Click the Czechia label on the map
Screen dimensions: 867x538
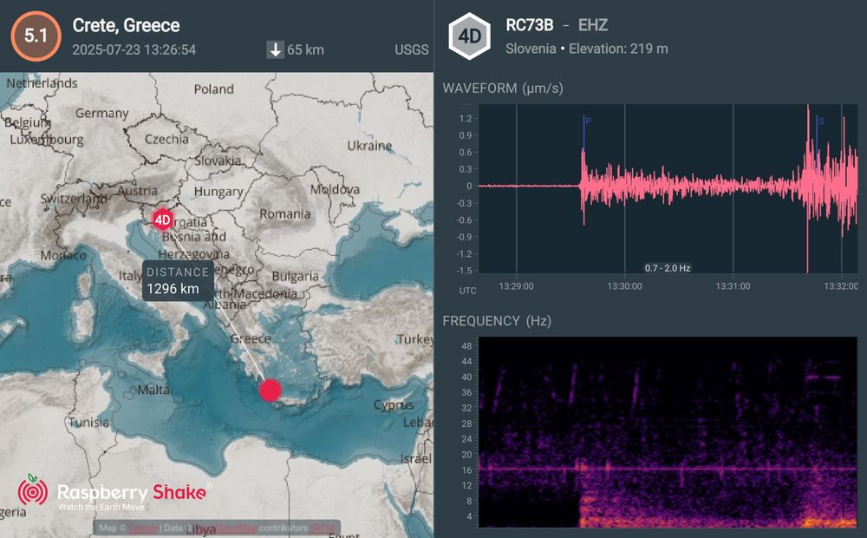(x=166, y=139)
